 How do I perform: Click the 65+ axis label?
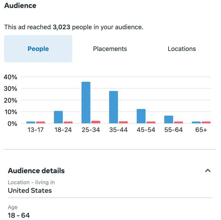click(x=201, y=130)
